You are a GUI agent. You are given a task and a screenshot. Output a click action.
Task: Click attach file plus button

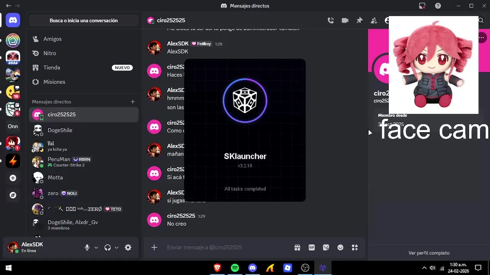pyautogui.click(x=154, y=247)
